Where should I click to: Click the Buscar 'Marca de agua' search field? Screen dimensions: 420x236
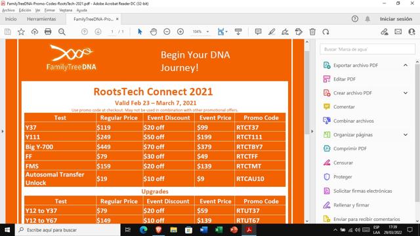[x=367, y=49]
